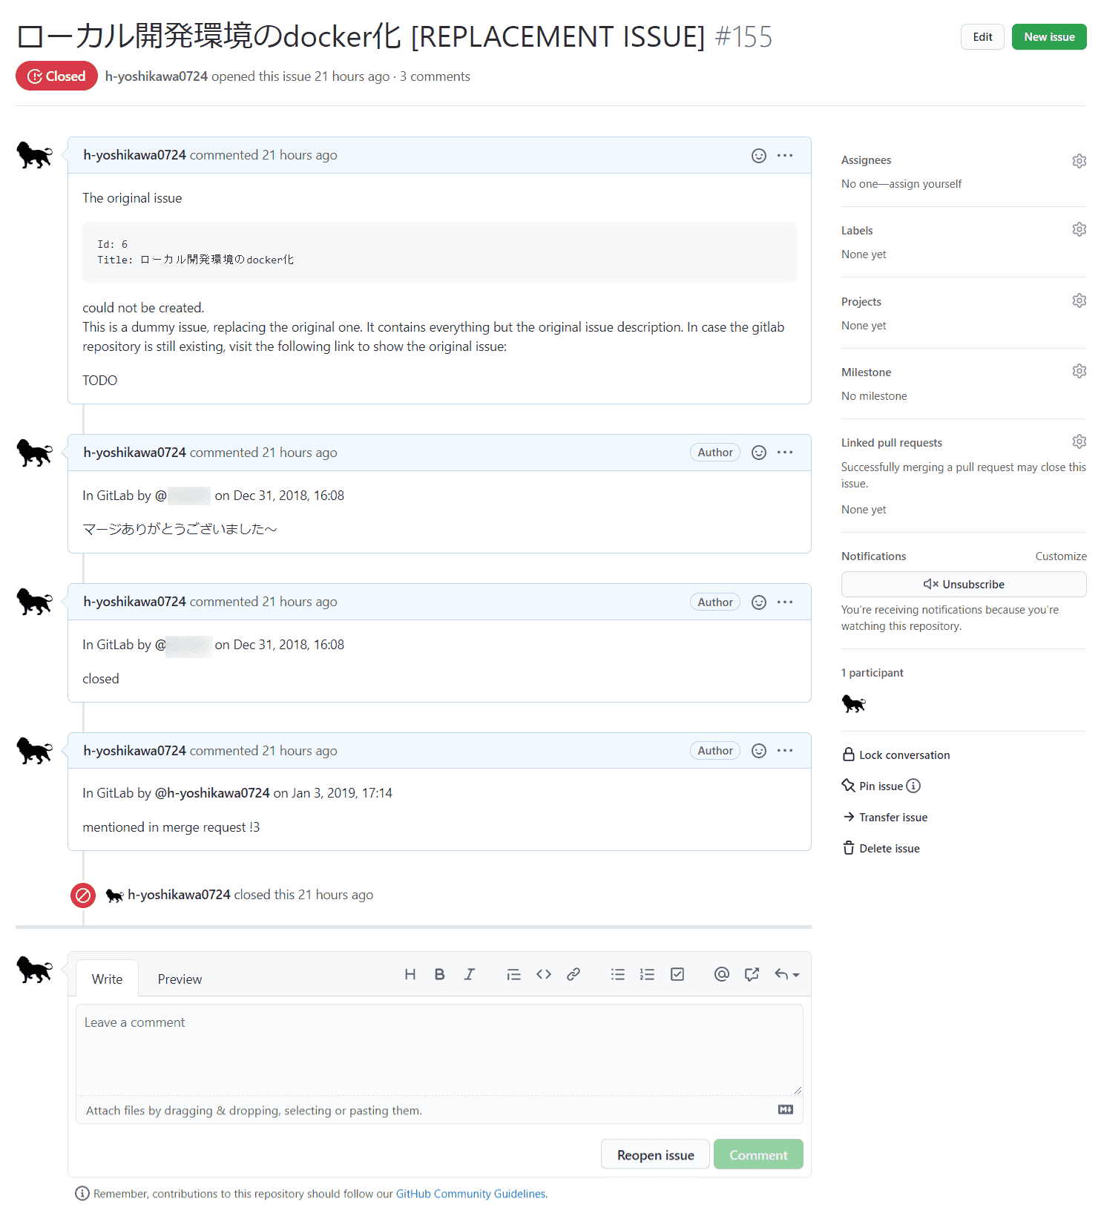Submit with the Comment button
The width and height of the screenshot is (1101, 1216).
point(758,1154)
